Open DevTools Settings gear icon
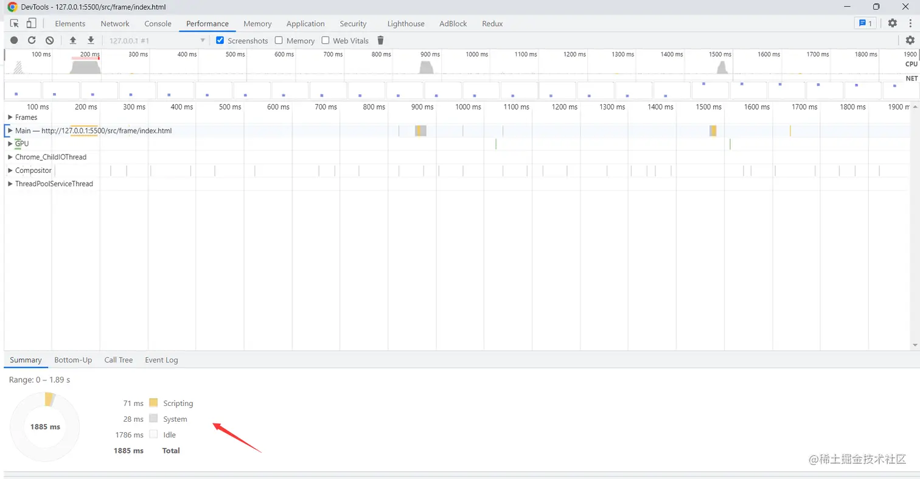 coord(892,23)
